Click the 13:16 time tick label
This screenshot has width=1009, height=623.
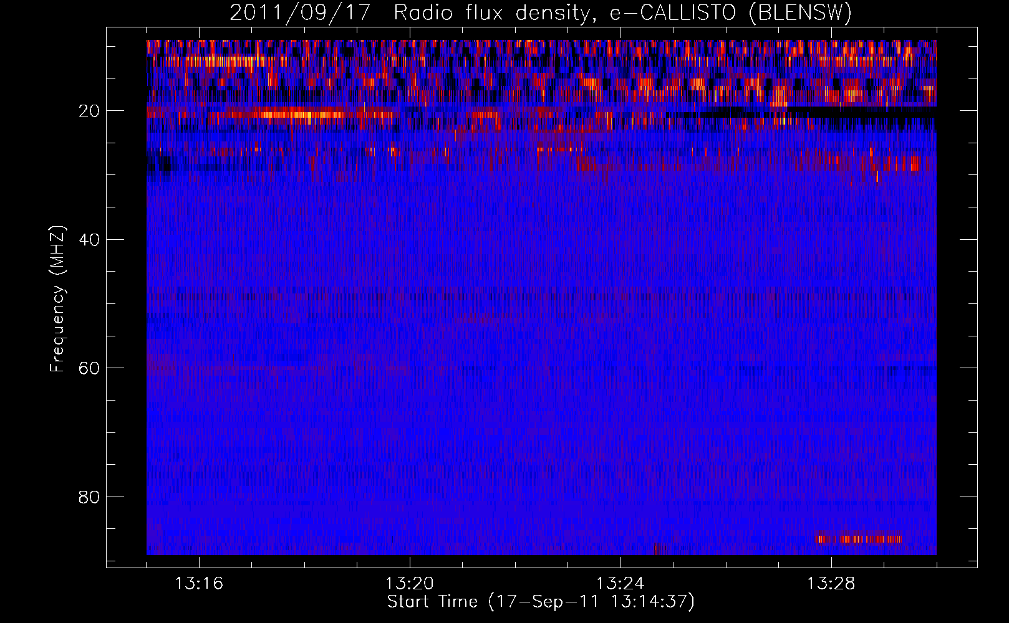tap(199, 584)
